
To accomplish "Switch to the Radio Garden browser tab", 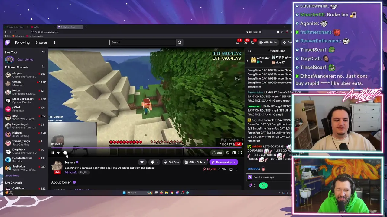I will 16,27.
